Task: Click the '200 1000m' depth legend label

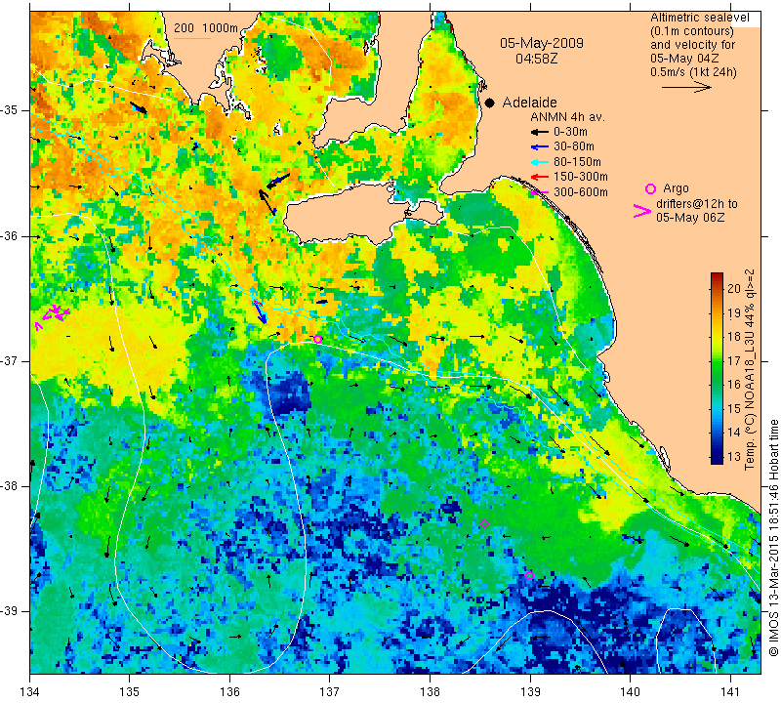Action: [x=206, y=28]
